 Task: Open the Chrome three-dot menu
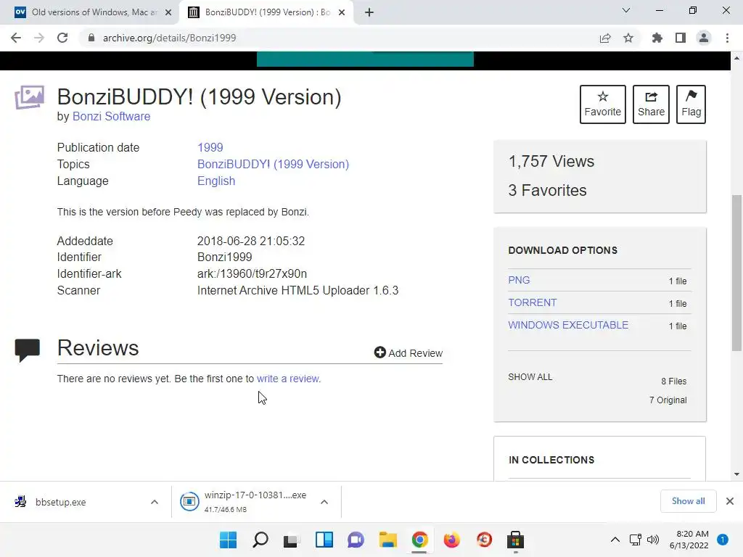[727, 38]
